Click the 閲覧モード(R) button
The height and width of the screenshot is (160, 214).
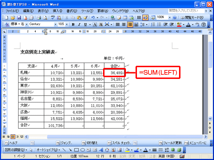pyautogui.click(x=192, y=17)
